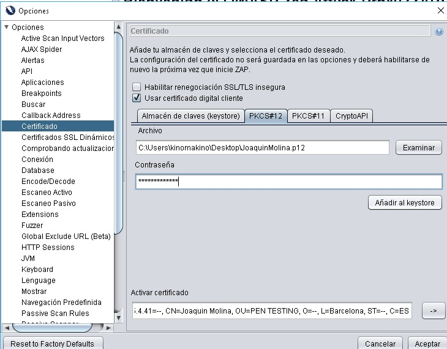
Task: Open the Active Scan Input Vectors option
Action: (62, 39)
